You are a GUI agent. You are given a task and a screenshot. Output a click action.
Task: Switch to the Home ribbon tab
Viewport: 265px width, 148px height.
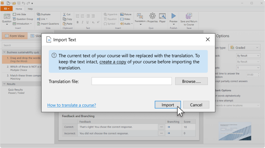[19, 9]
